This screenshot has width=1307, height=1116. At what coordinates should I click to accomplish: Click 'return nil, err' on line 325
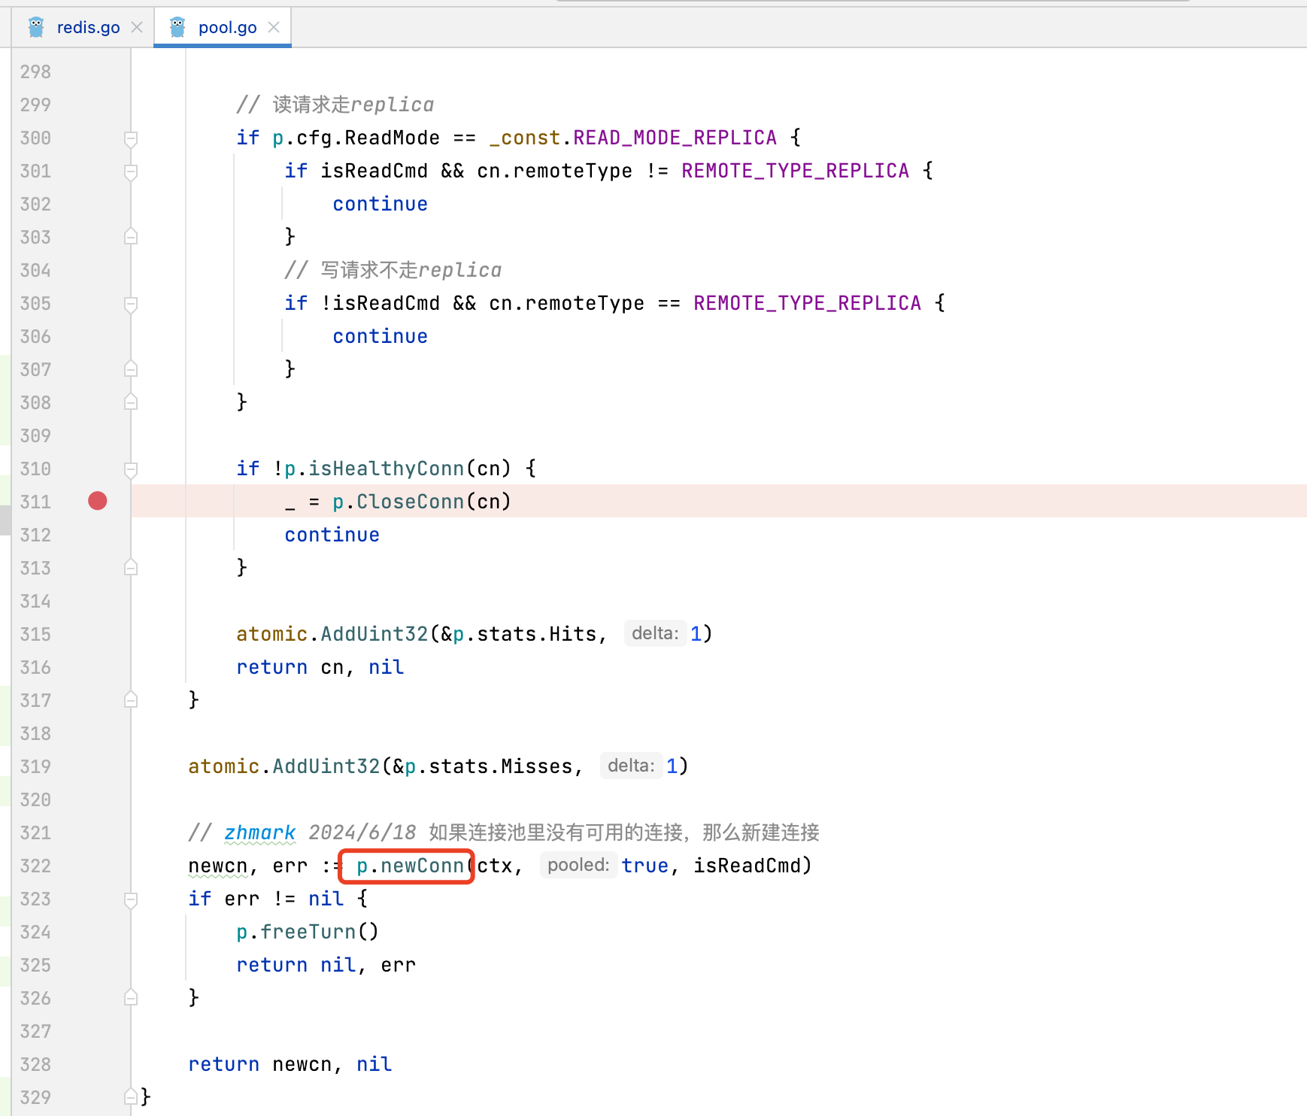[326, 965]
